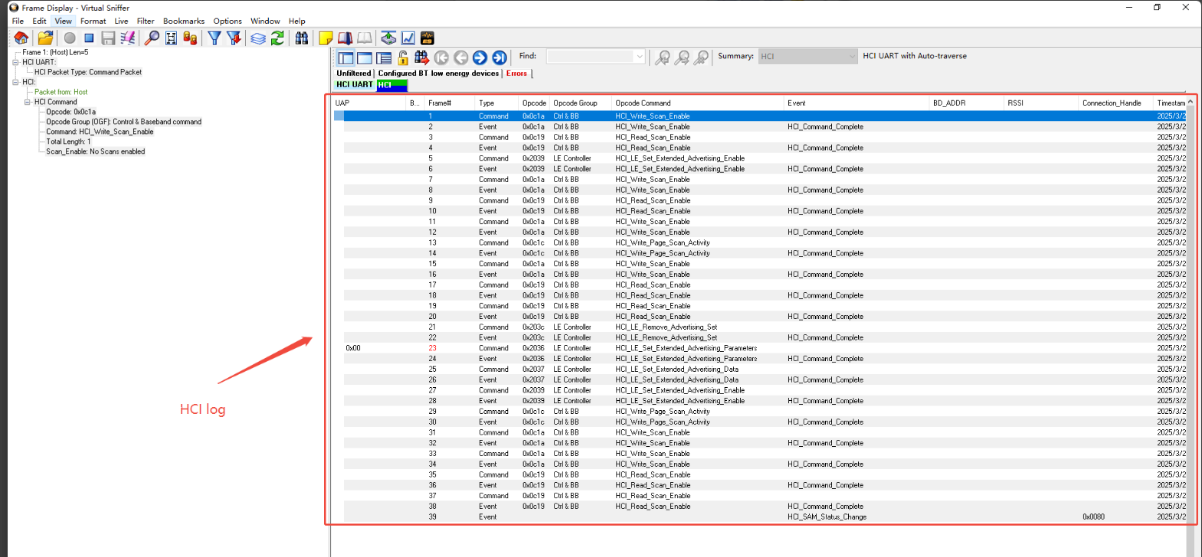Click the gray round record button
Screen dimensions: 1202x557
click(x=70, y=37)
